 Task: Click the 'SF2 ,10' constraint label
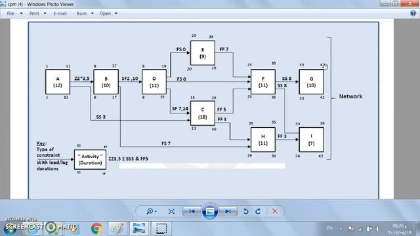pyautogui.click(x=130, y=79)
